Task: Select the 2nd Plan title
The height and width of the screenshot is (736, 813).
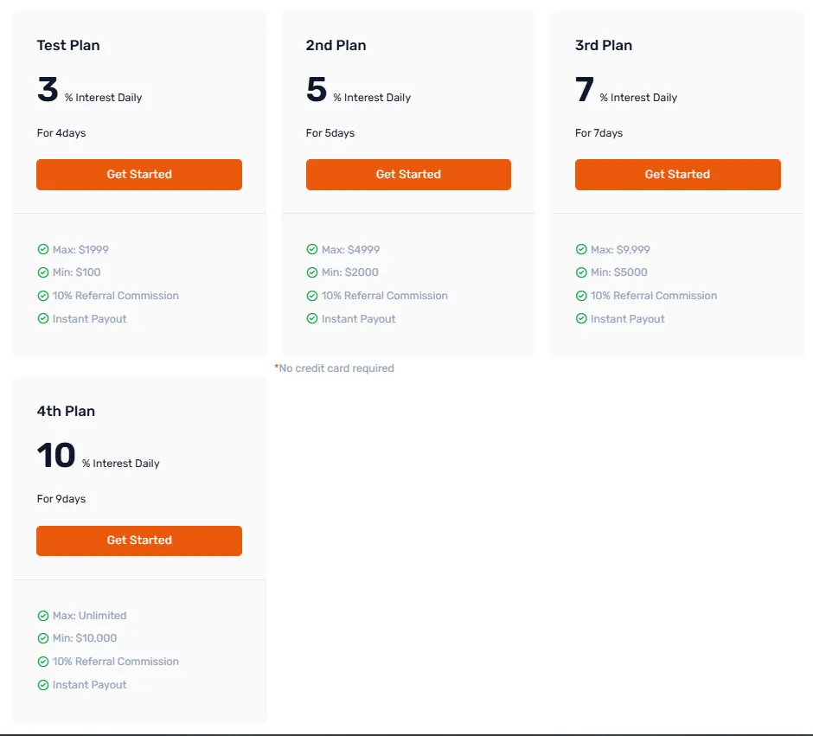Action: (336, 46)
